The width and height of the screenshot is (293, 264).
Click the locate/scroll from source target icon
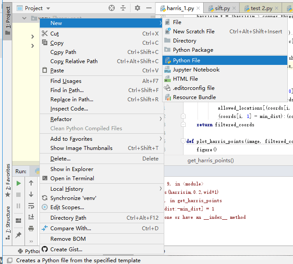[x=112, y=8]
